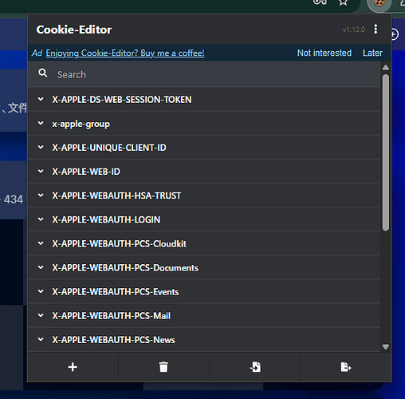405x399 pixels.
Task: Click the export cookies icon
Action: (x=346, y=367)
